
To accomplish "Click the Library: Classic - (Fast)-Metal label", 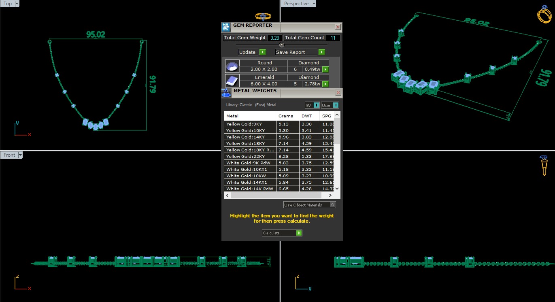I will (251, 105).
